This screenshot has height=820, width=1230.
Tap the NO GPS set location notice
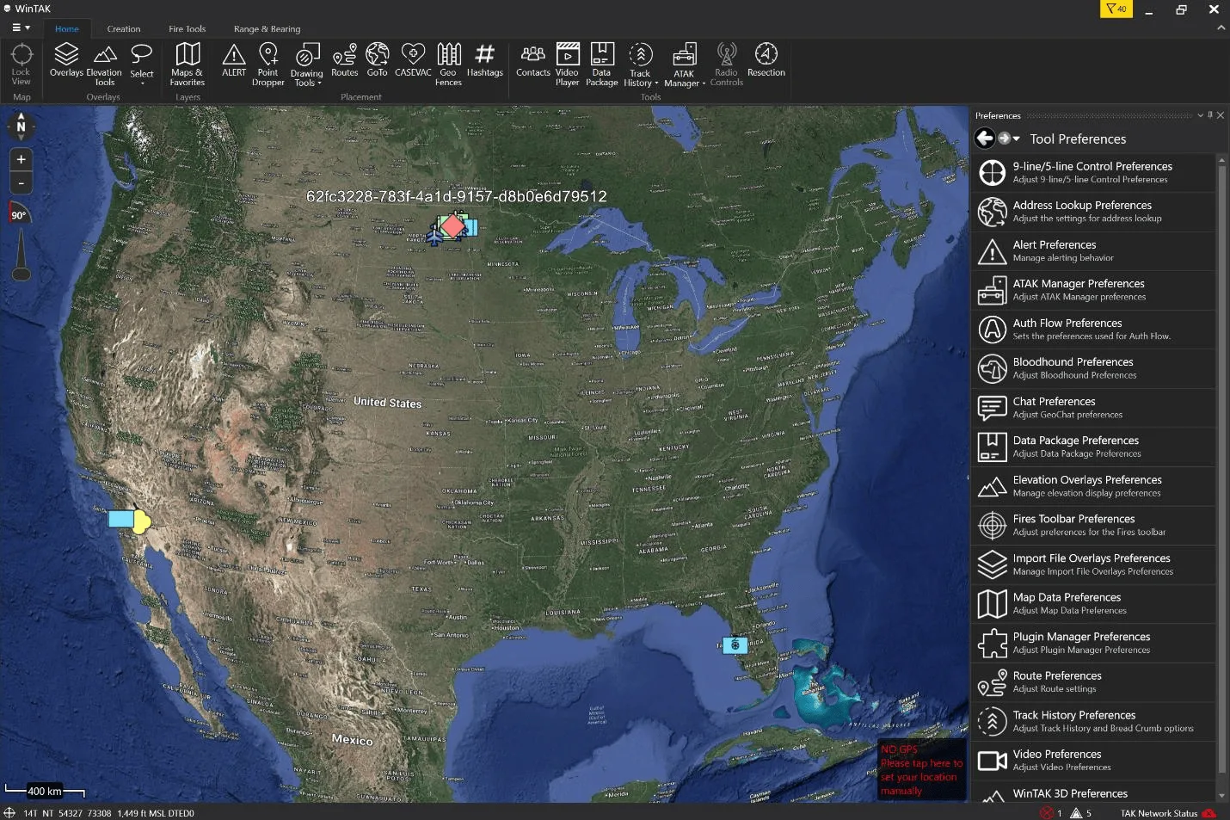tap(921, 770)
